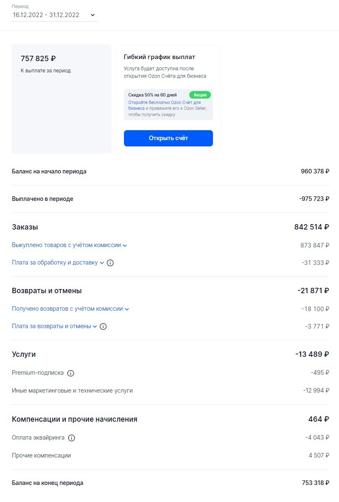Click info icon next to Плата за возвраты и отмены

(103, 326)
